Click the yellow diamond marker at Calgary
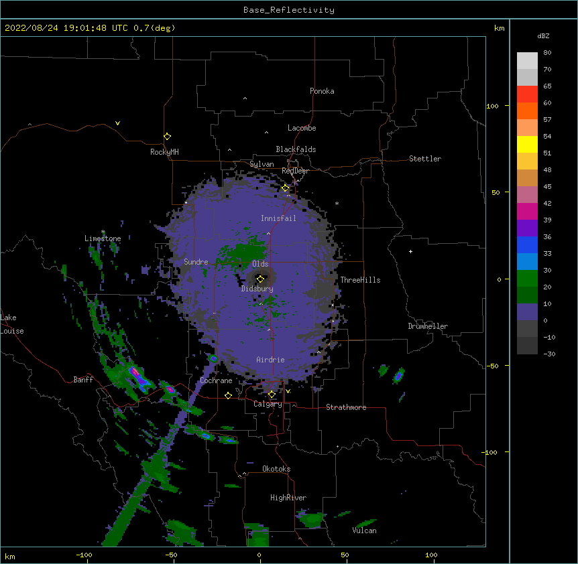578x564 pixels. (x=272, y=395)
